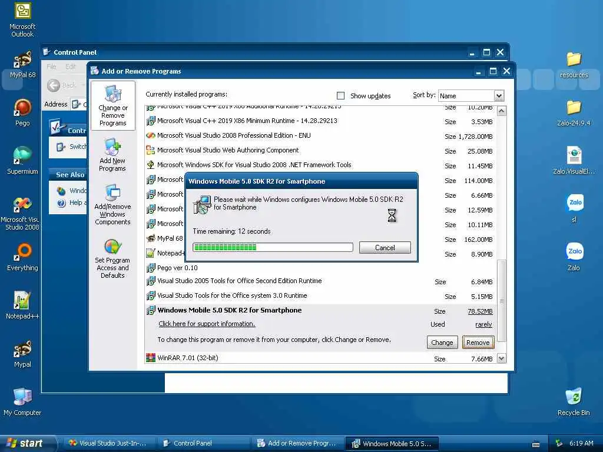Select Add New Programs sidebar icon
The height and width of the screenshot is (452, 603).
pyautogui.click(x=112, y=155)
